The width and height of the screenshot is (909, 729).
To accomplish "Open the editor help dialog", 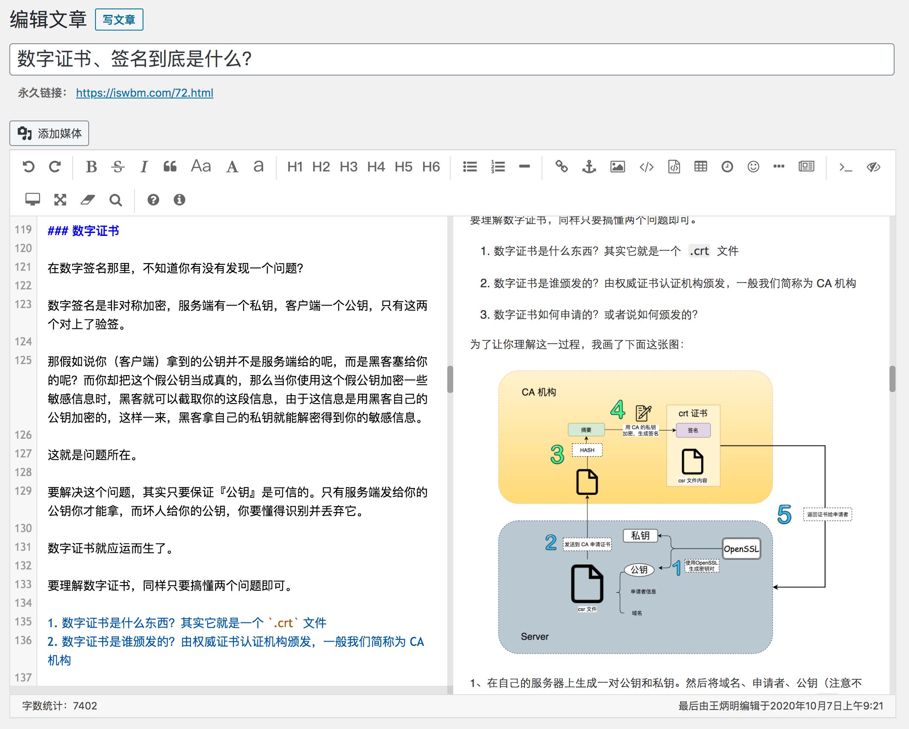I will 153,199.
